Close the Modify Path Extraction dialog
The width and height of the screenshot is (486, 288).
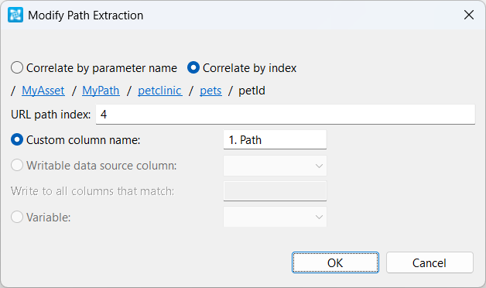pos(469,15)
